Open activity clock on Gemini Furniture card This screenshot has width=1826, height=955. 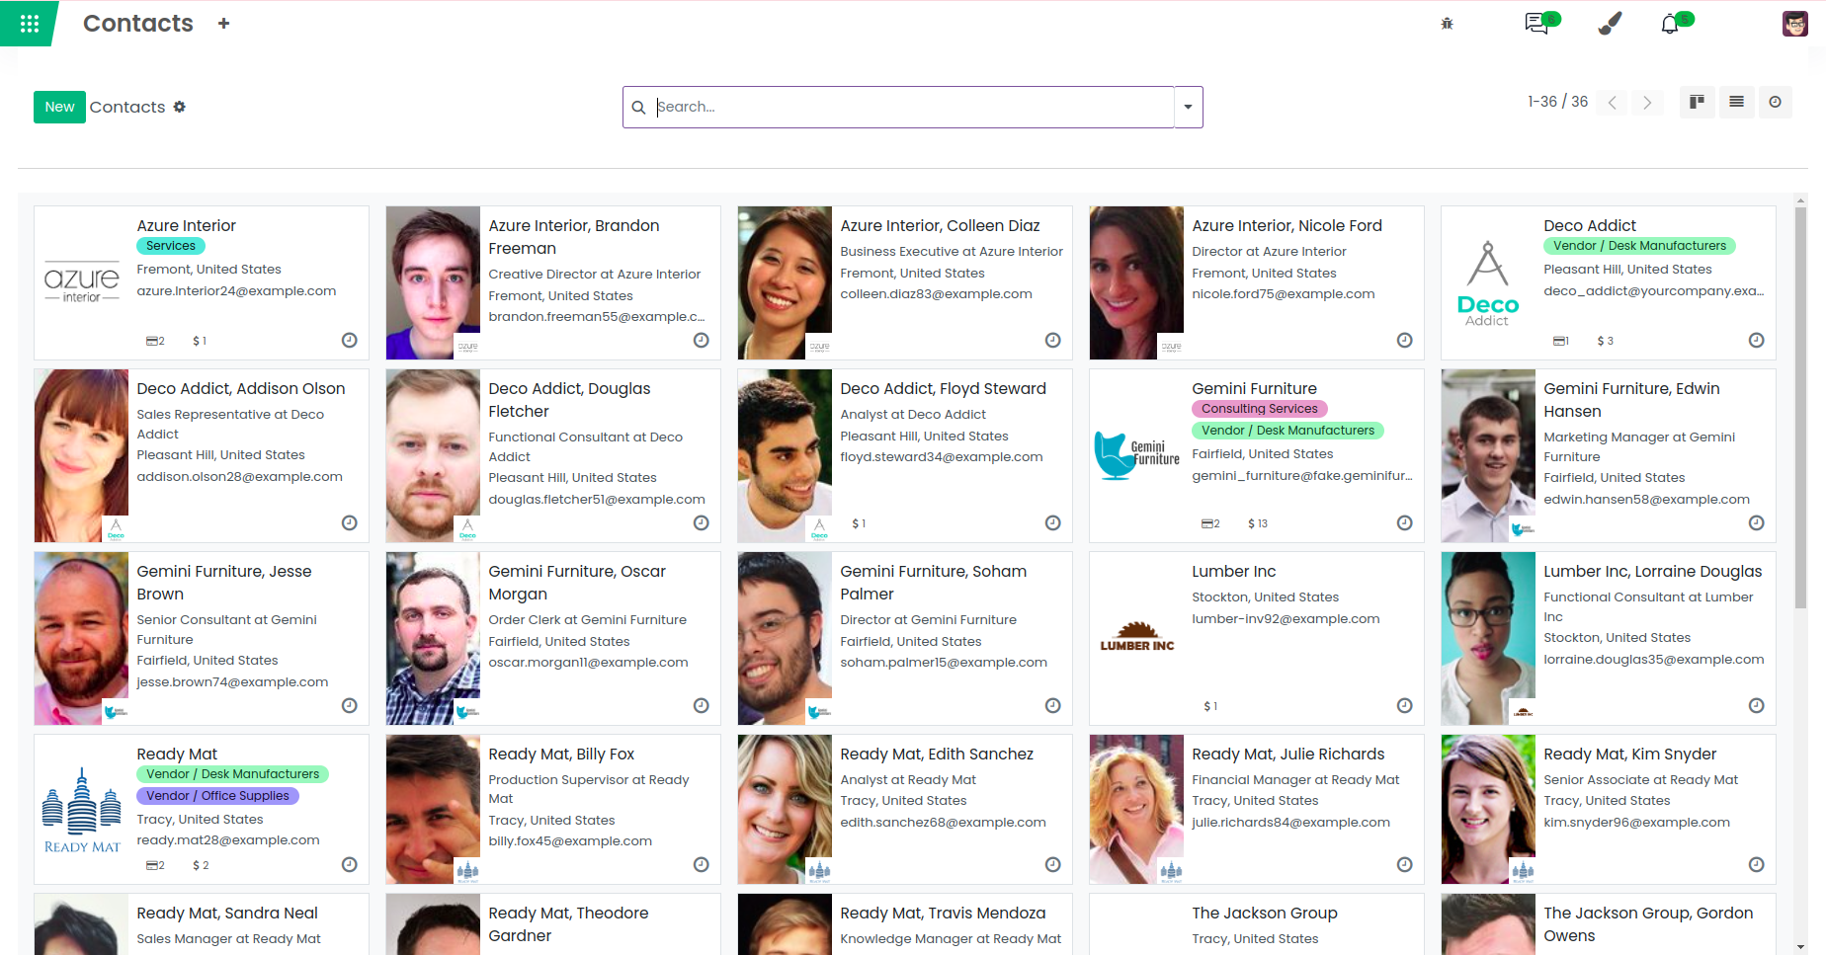coord(1405,523)
